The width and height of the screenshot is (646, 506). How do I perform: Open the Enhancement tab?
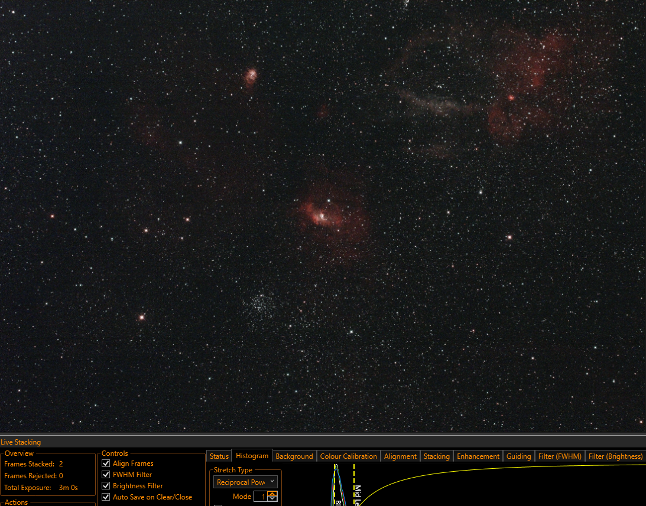pyautogui.click(x=478, y=456)
